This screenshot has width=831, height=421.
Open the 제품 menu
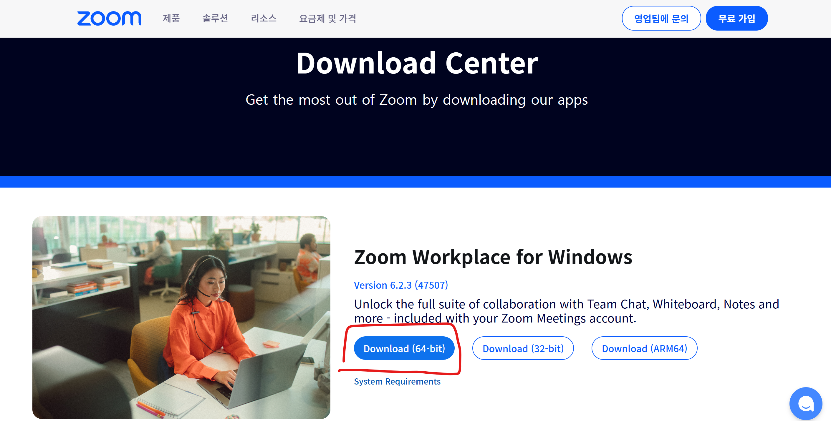tap(171, 18)
